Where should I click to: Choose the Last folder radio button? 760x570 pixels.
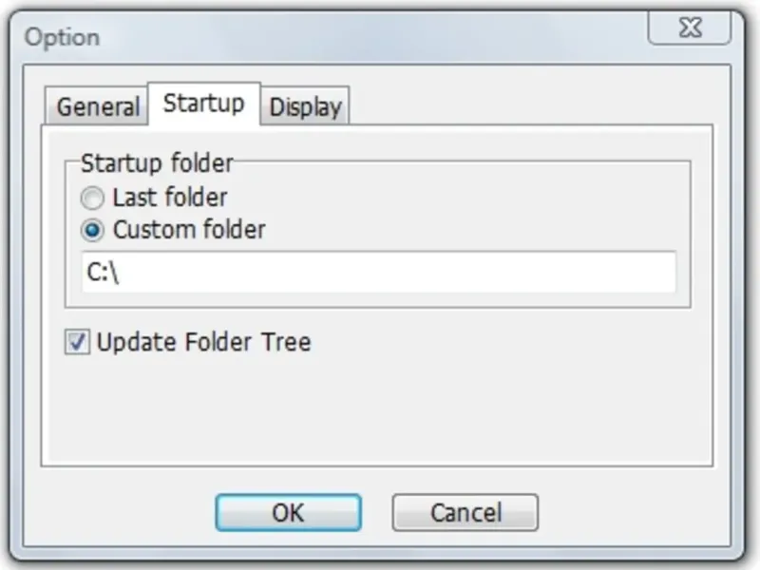point(92,198)
